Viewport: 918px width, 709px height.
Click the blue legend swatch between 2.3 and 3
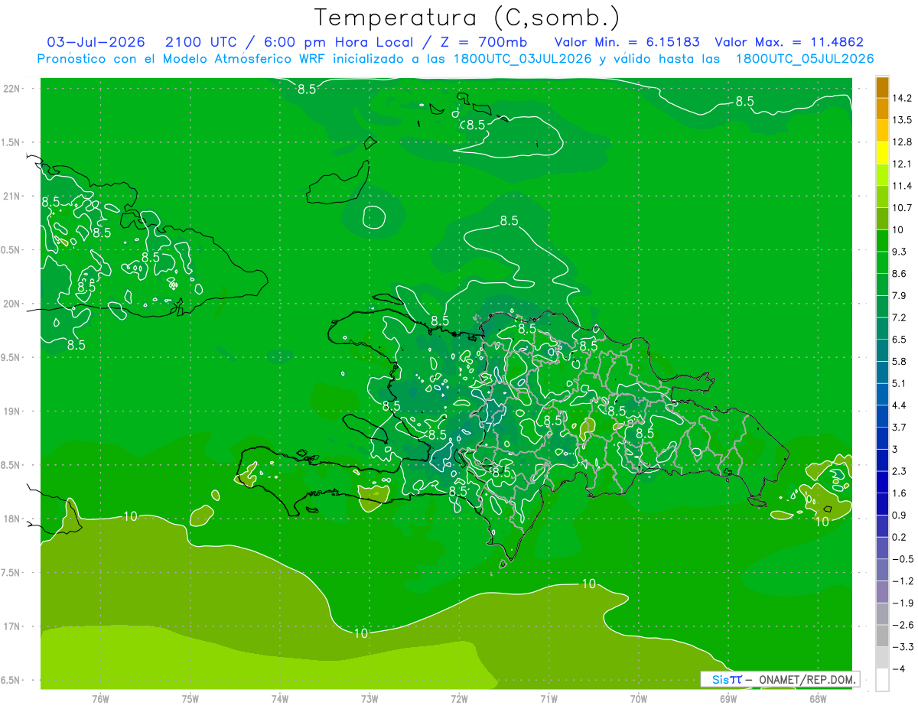click(882, 460)
